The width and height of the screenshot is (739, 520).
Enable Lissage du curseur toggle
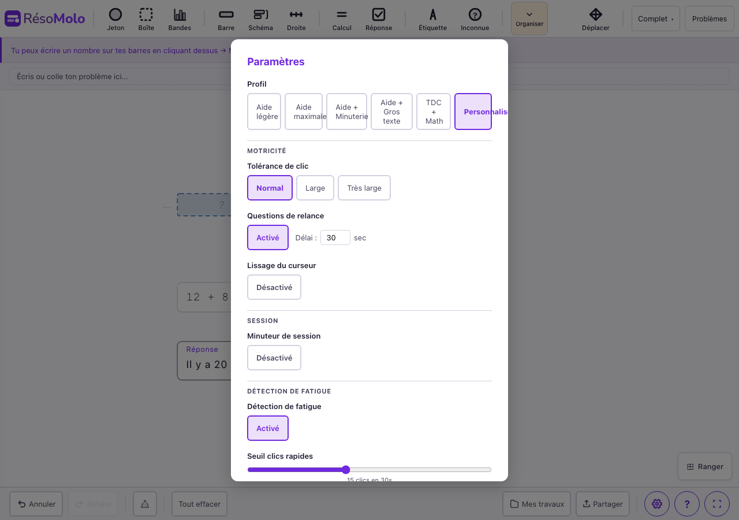click(274, 287)
